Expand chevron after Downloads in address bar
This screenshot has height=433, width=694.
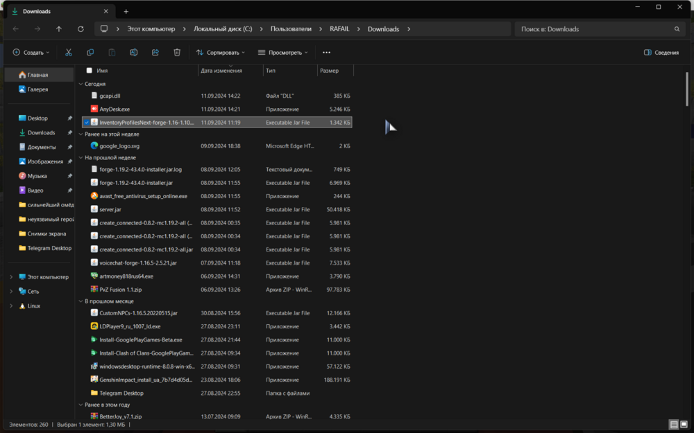pyautogui.click(x=409, y=29)
